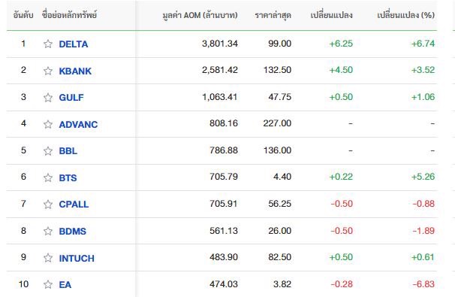
Task: Click the star next to INTUCH
Action: click(48, 258)
